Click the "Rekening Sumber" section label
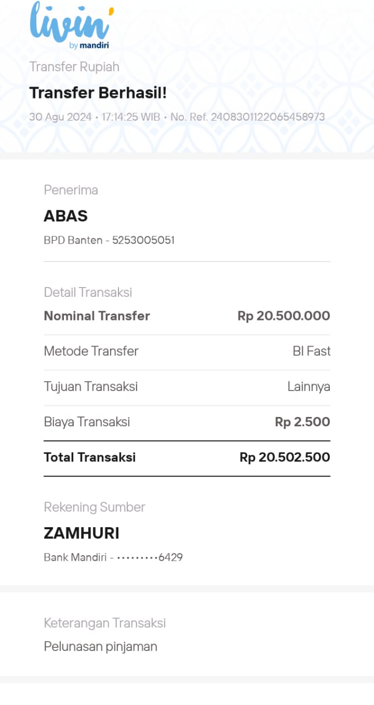 (x=94, y=507)
